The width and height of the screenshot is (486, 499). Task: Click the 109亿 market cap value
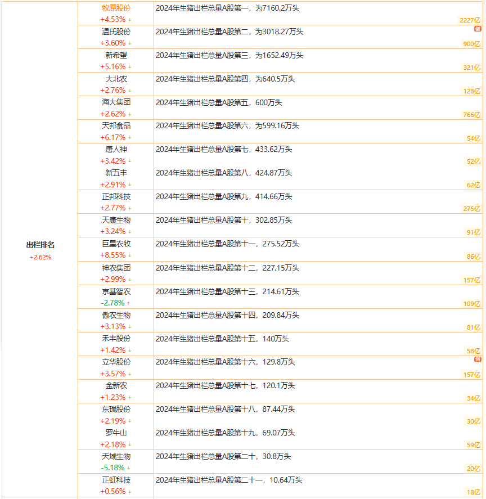[x=472, y=304]
